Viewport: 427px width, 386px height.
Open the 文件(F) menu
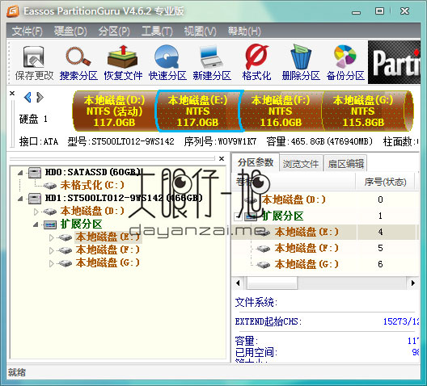[27, 31]
